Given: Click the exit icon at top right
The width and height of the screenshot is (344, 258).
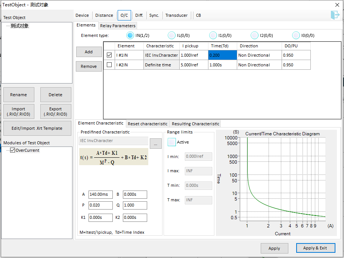Looking at the screenshot, I should [335, 15].
